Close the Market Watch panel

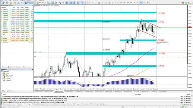click(32, 5)
